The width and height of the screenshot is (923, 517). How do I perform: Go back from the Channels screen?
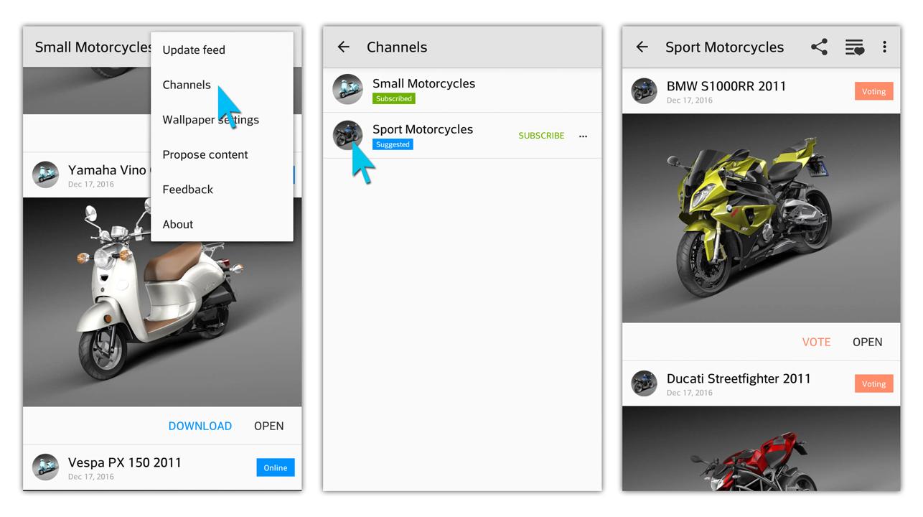[x=343, y=47]
